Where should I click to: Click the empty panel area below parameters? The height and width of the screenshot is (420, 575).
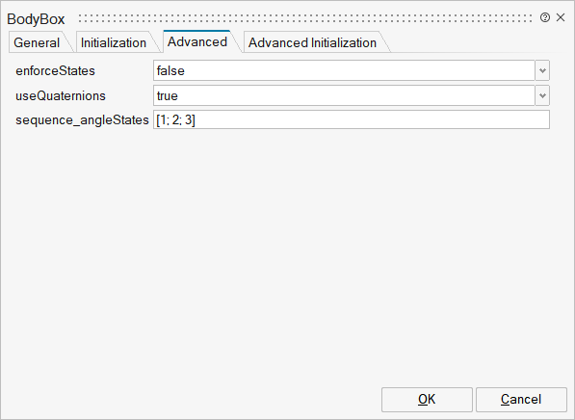286,257
